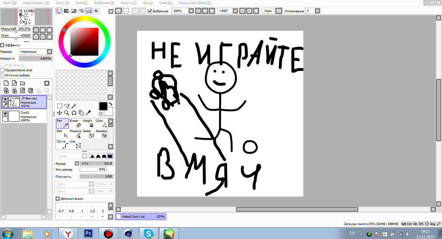The height and width of the screenshot is (239, 442).
Task: Open the Фильтр menu
Action: pyautogui.click(x=129, y=3)
